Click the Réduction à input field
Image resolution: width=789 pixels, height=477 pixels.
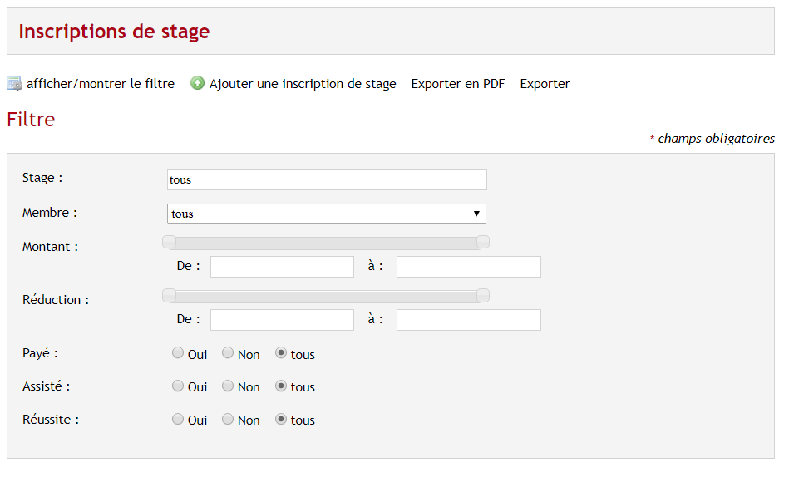tap(469, 320)
